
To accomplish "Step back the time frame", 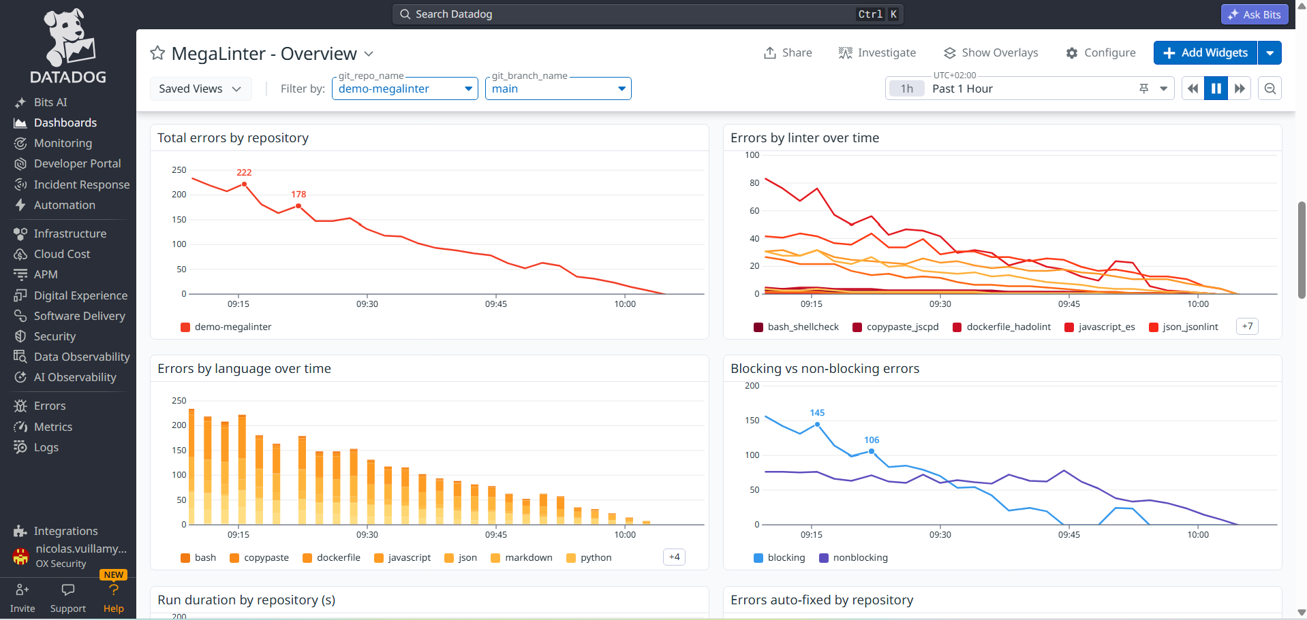I will point(1193,88).
